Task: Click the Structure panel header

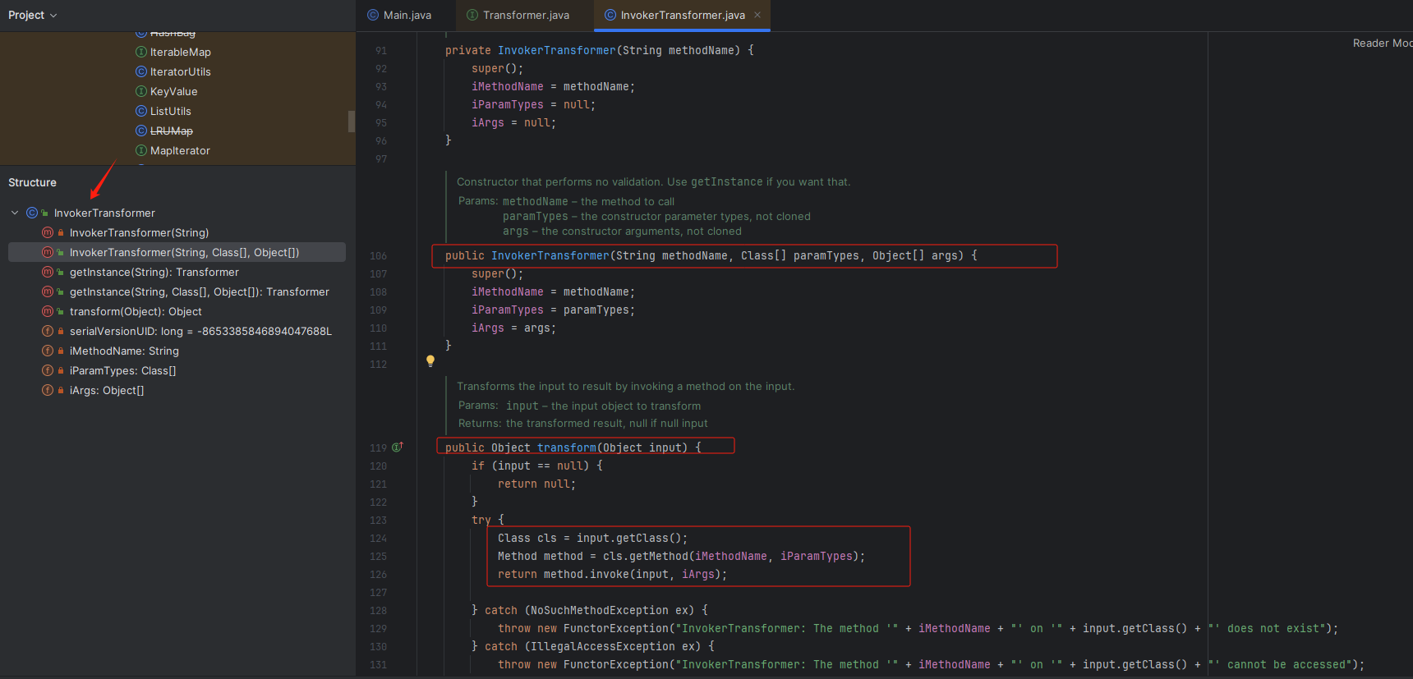Action: click(32, 182)
